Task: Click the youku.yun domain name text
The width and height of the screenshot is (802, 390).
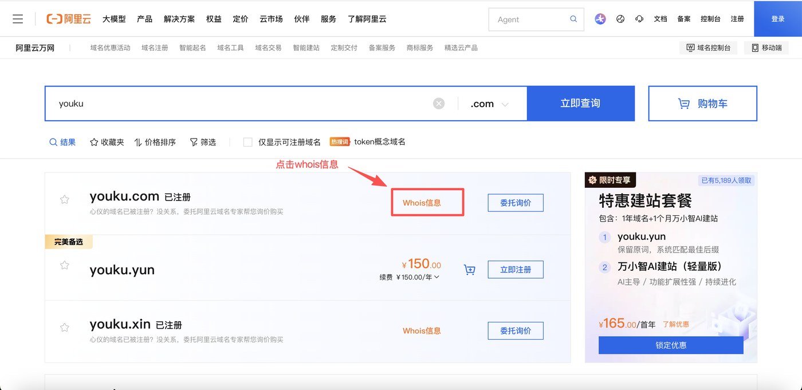Action: tap(122, 270)
